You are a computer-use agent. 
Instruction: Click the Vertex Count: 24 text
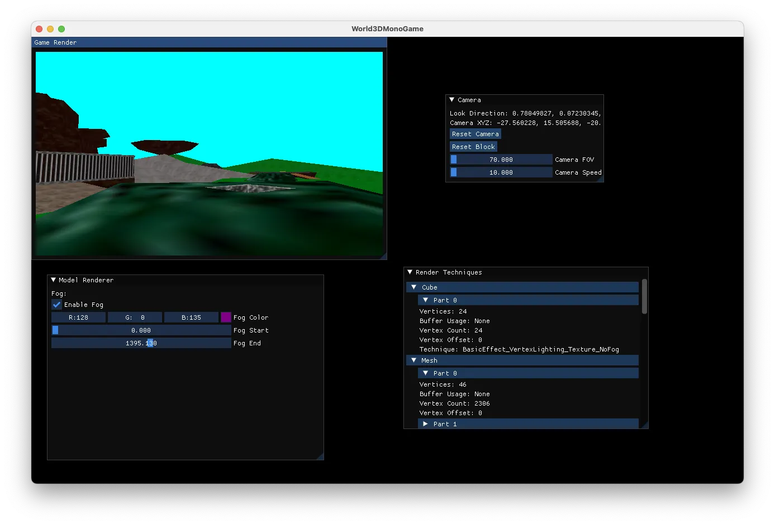451,330
